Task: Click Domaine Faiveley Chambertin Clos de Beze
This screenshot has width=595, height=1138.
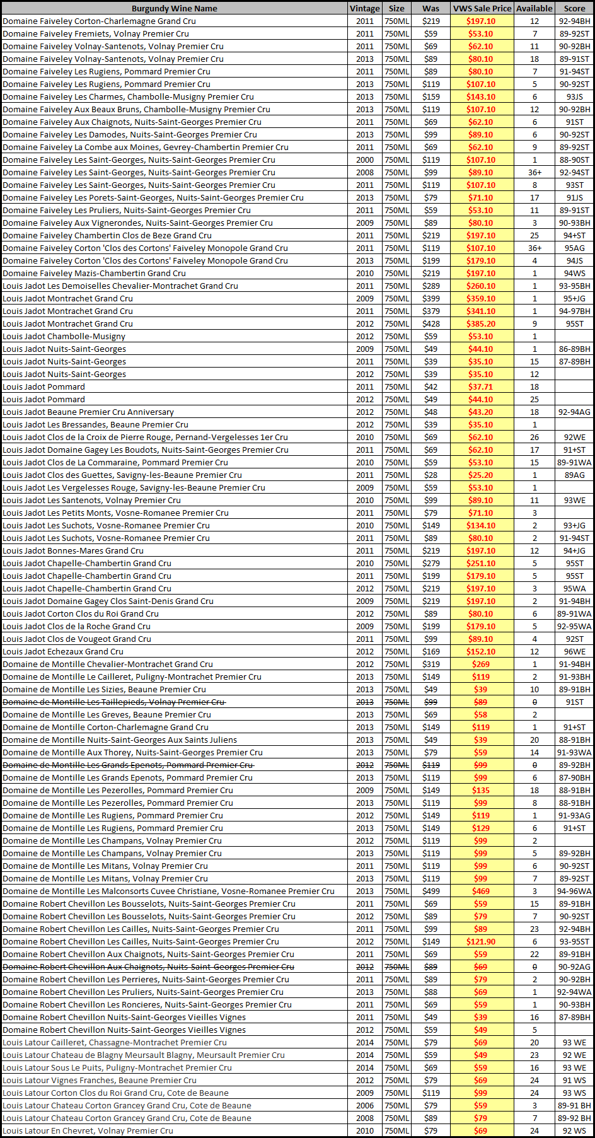Action: [x=107, y=236]
